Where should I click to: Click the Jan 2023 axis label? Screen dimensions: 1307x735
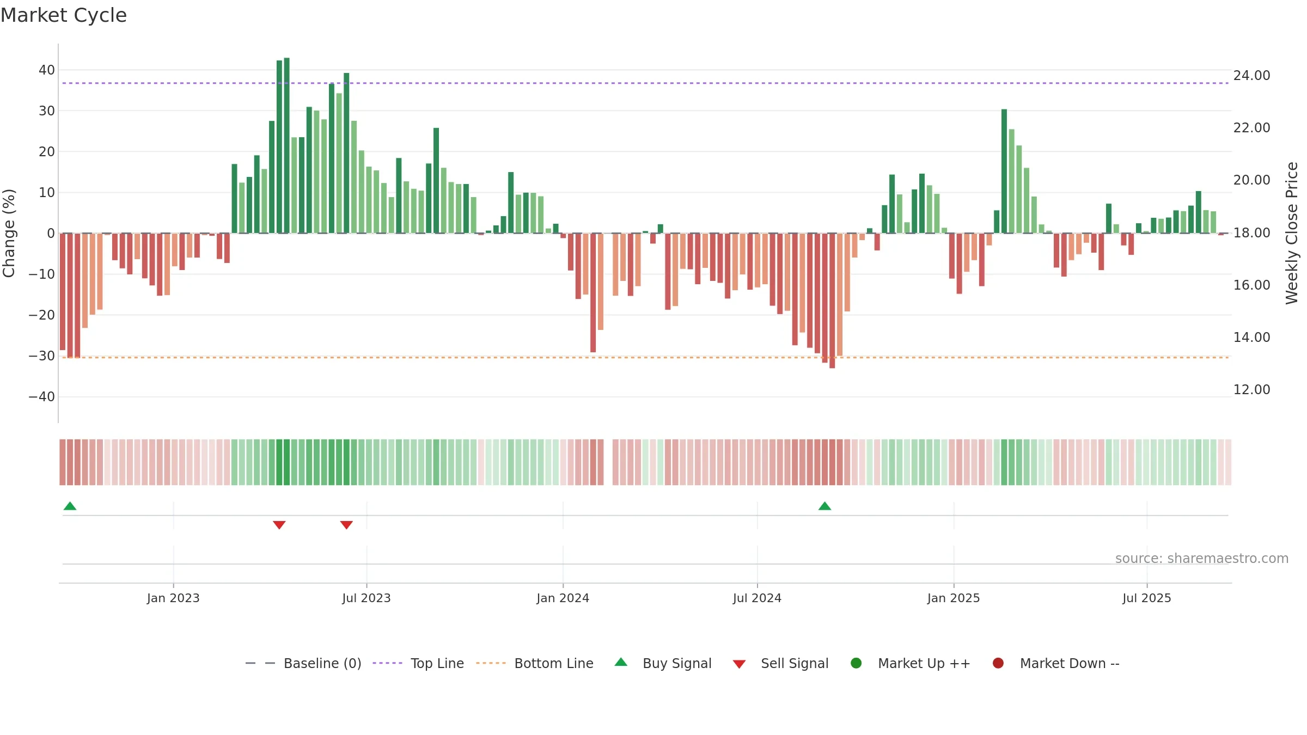173,598
